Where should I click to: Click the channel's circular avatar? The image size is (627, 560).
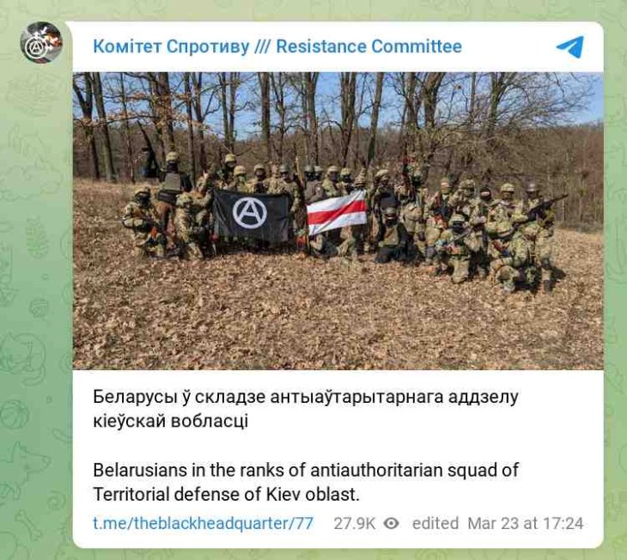(x=41, y=42)
